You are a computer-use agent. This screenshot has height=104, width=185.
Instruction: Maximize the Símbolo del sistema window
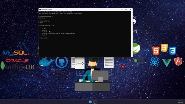(x=126, y=10)
